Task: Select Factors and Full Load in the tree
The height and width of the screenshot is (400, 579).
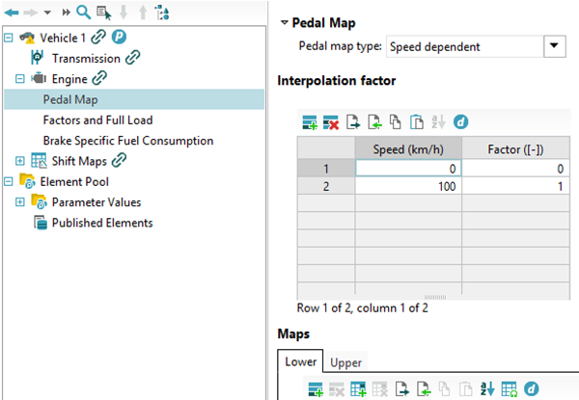Action: [x=97, y=120]
